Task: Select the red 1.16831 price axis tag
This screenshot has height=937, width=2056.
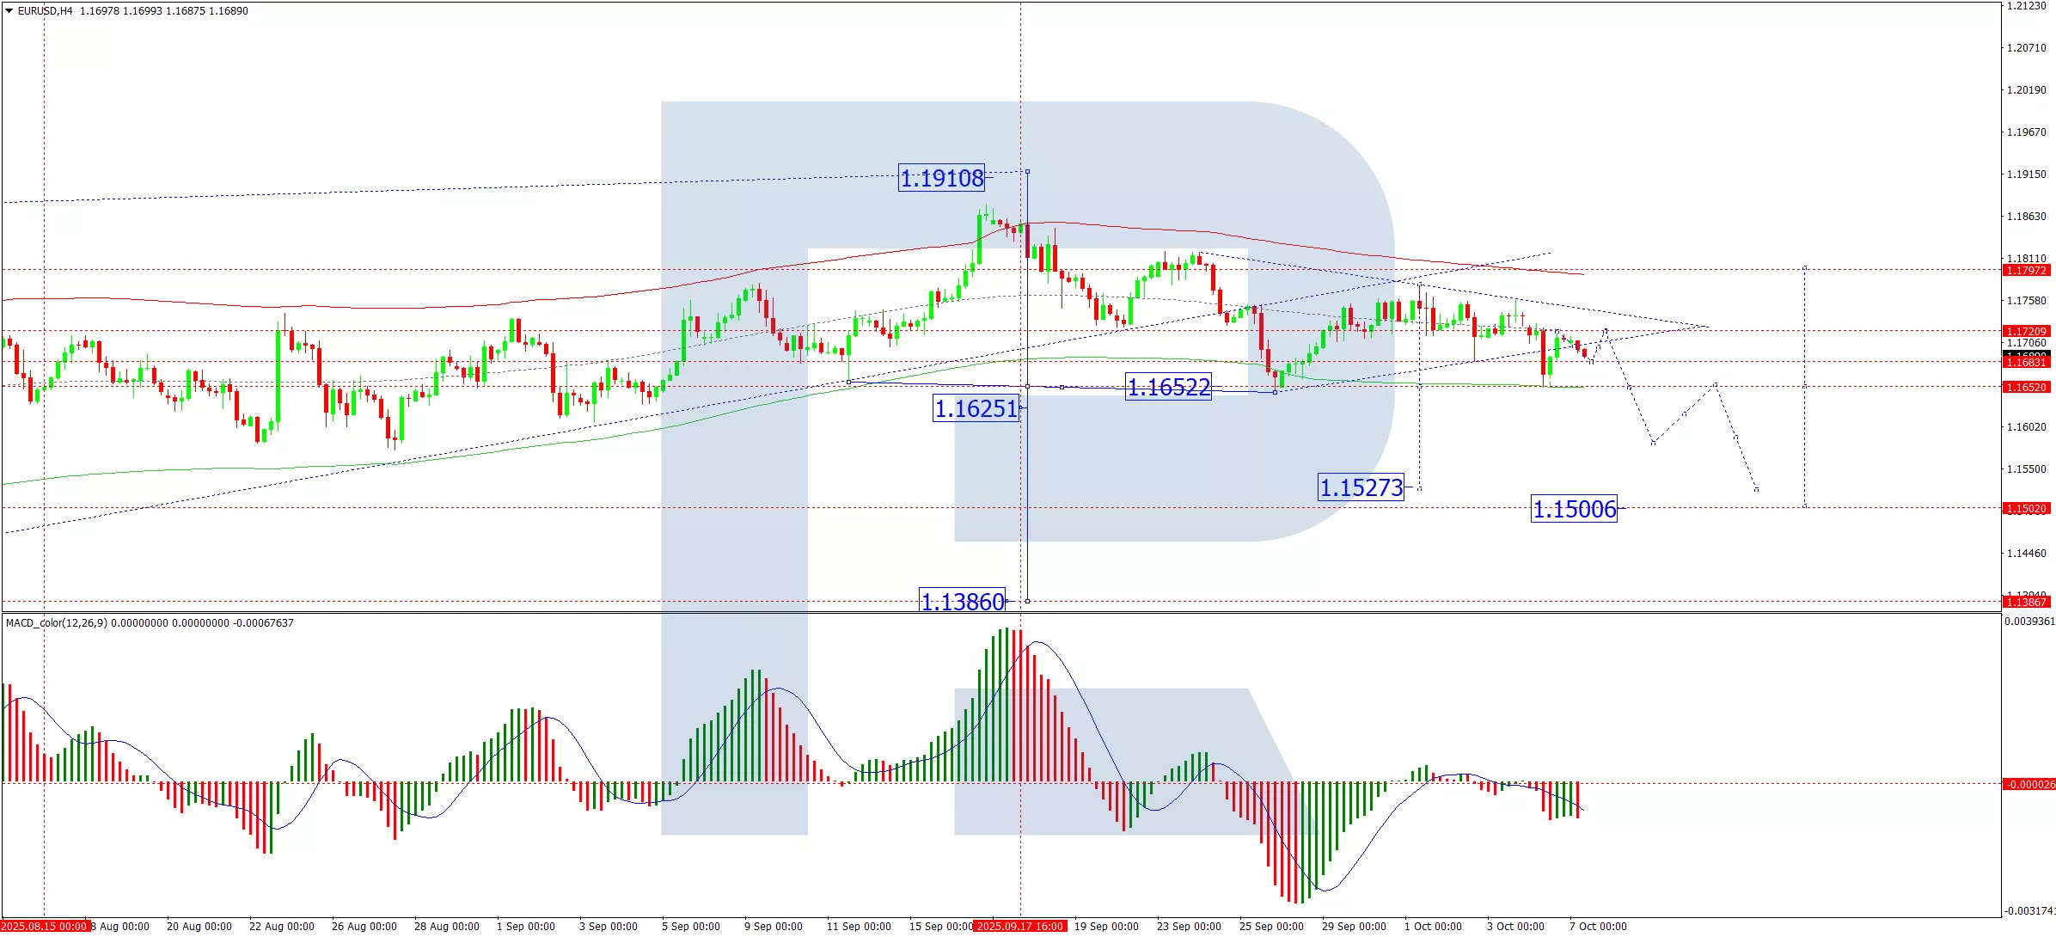Action: point(2026,363)
